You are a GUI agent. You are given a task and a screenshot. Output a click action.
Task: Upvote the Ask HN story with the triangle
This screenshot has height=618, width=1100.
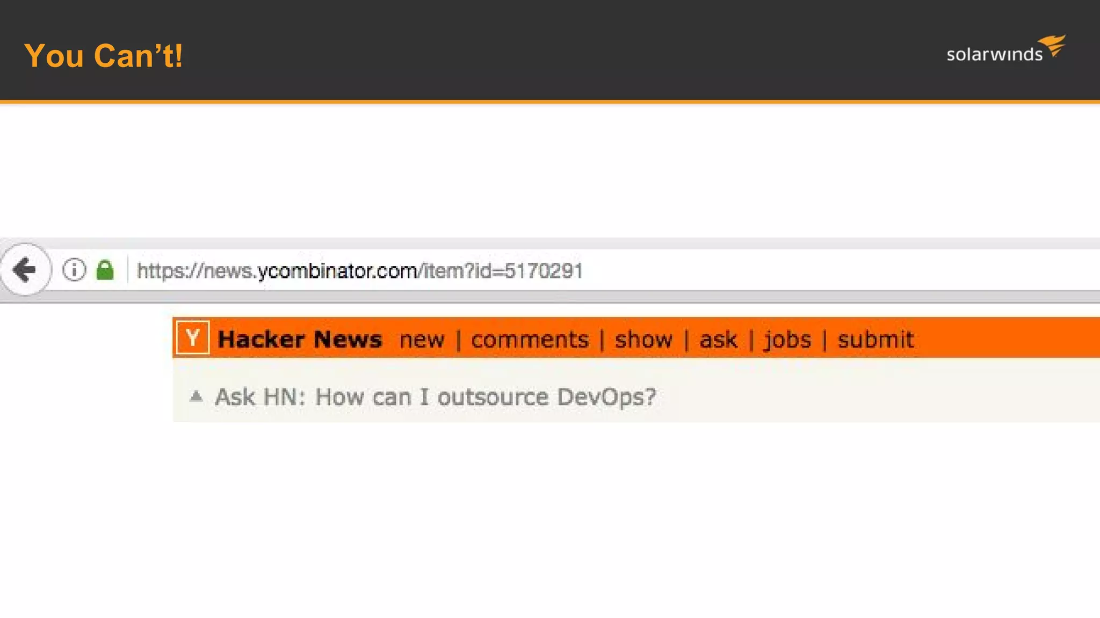coord(196,396)
